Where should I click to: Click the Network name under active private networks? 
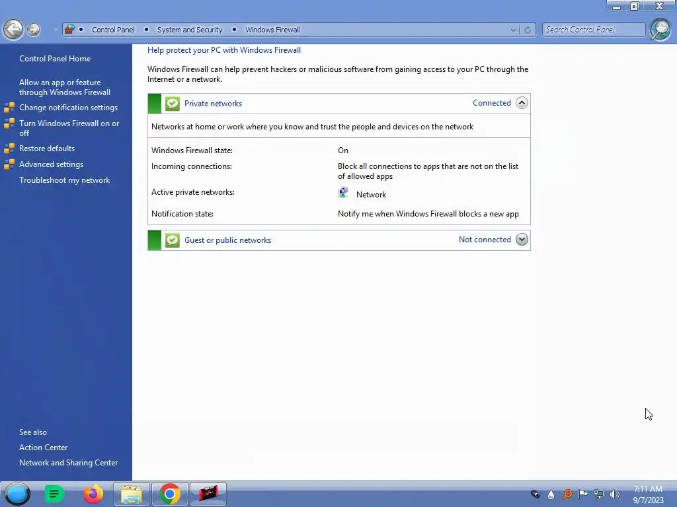tap(372, 195)
